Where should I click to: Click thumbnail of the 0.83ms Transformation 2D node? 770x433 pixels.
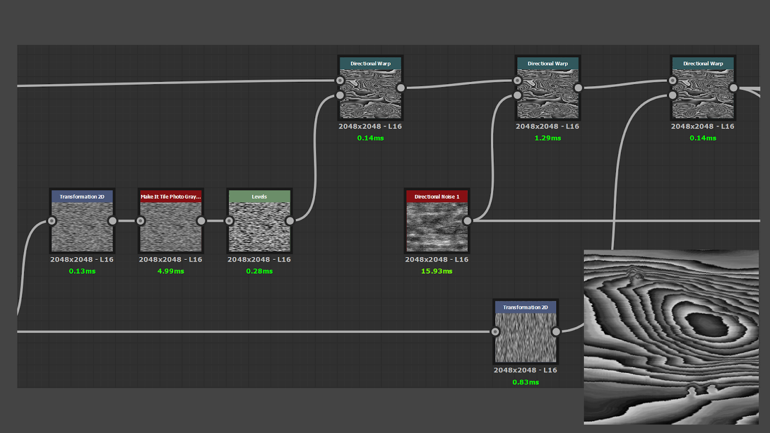pos(526,337)
